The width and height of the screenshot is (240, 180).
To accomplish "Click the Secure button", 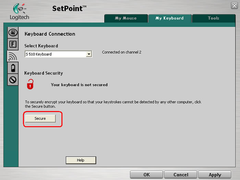I will coord(40,119).
